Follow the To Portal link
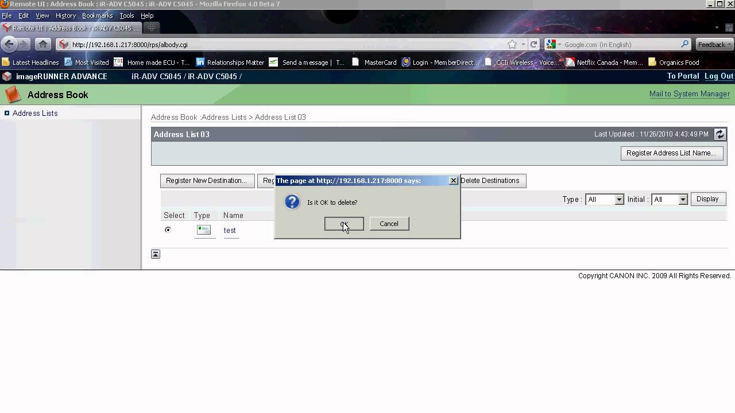This screenshot has width=735, height=413. coord(683,76)
